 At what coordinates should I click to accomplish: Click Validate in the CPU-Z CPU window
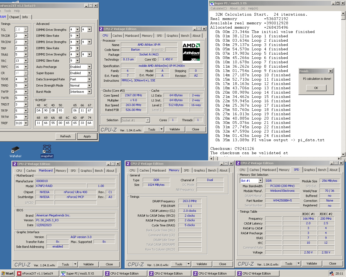[175, 129]
